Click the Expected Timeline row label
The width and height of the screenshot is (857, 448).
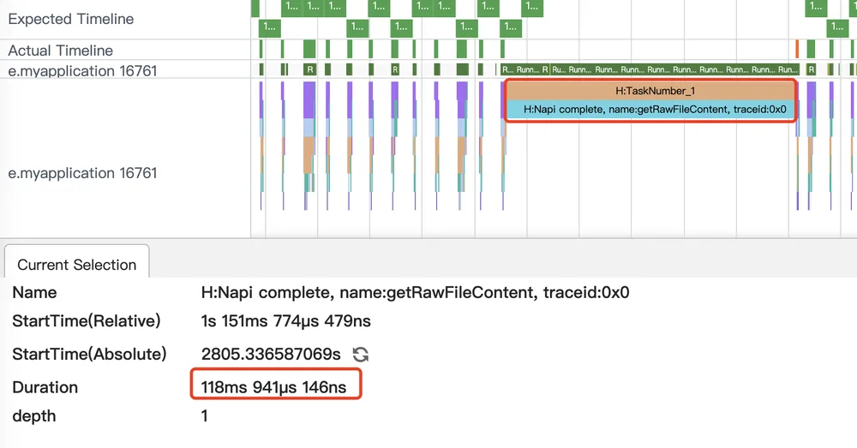point(70,19)
